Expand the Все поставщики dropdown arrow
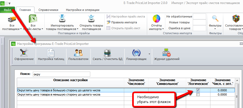 point(21,29)
